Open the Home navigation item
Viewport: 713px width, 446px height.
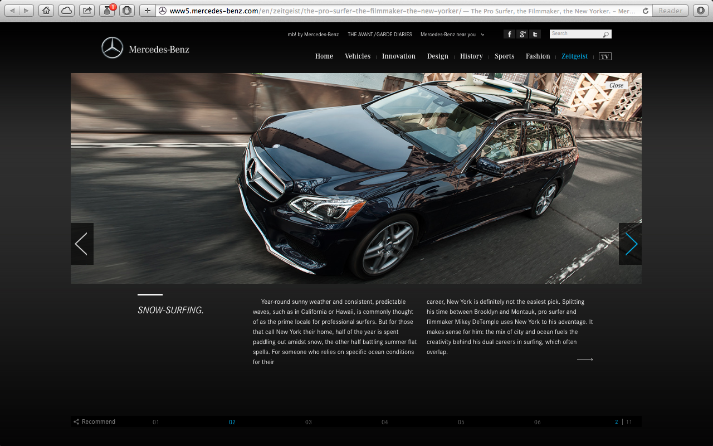coord(324,56)
